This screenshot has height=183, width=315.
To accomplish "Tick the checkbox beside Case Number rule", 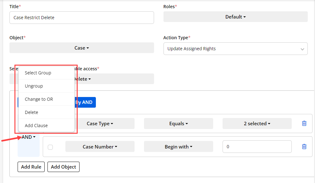I will coord(50,147).
